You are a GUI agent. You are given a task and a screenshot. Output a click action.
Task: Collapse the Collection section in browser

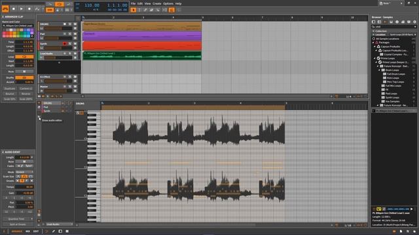tap(374, 31)
